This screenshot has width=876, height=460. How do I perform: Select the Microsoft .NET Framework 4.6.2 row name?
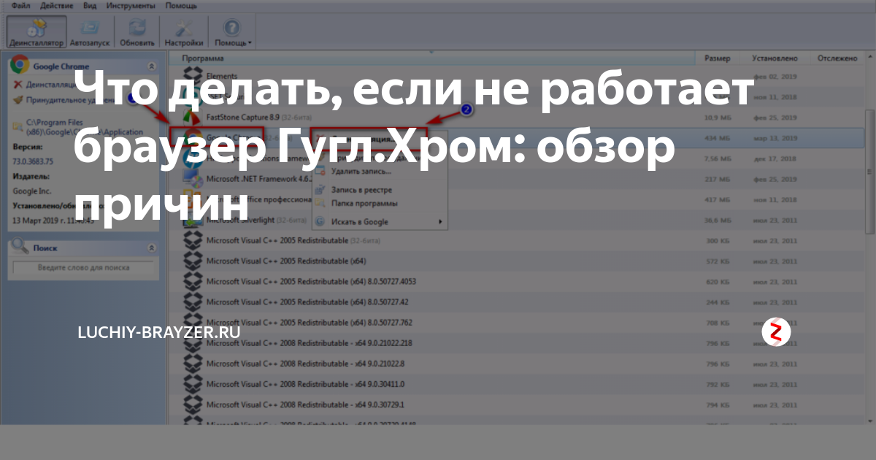tap(261, 178)
